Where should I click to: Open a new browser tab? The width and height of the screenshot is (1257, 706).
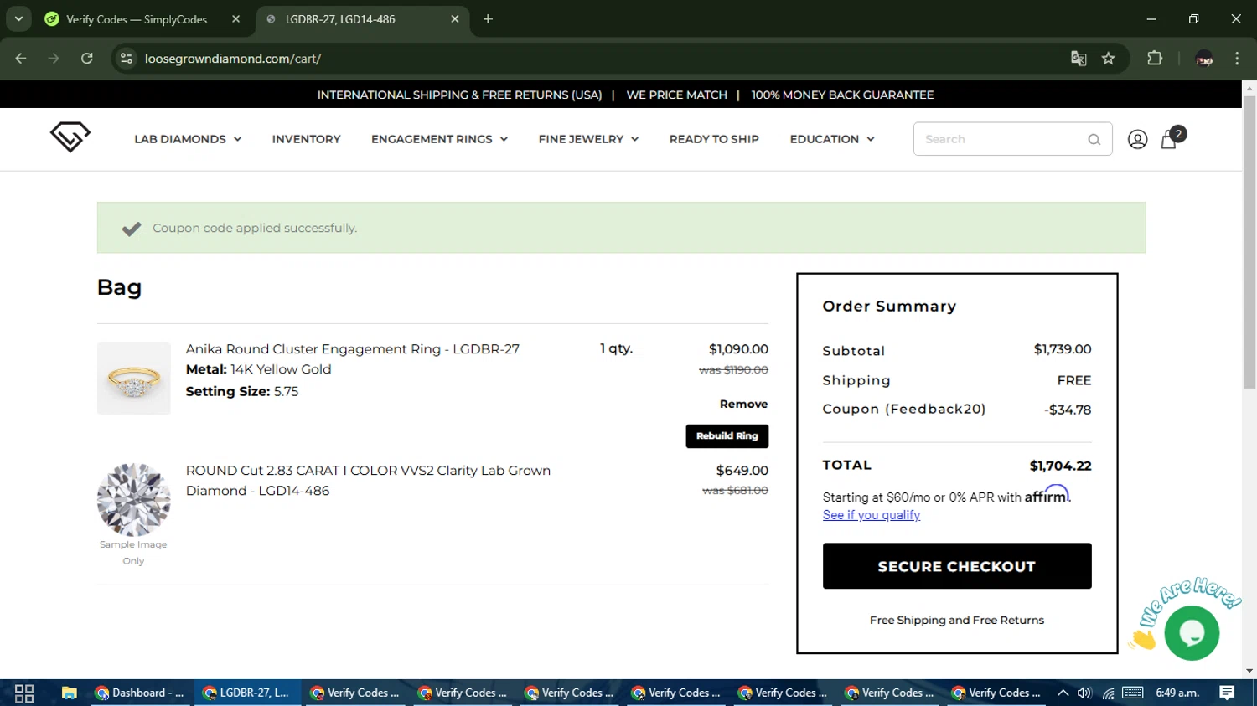[488, 19]
